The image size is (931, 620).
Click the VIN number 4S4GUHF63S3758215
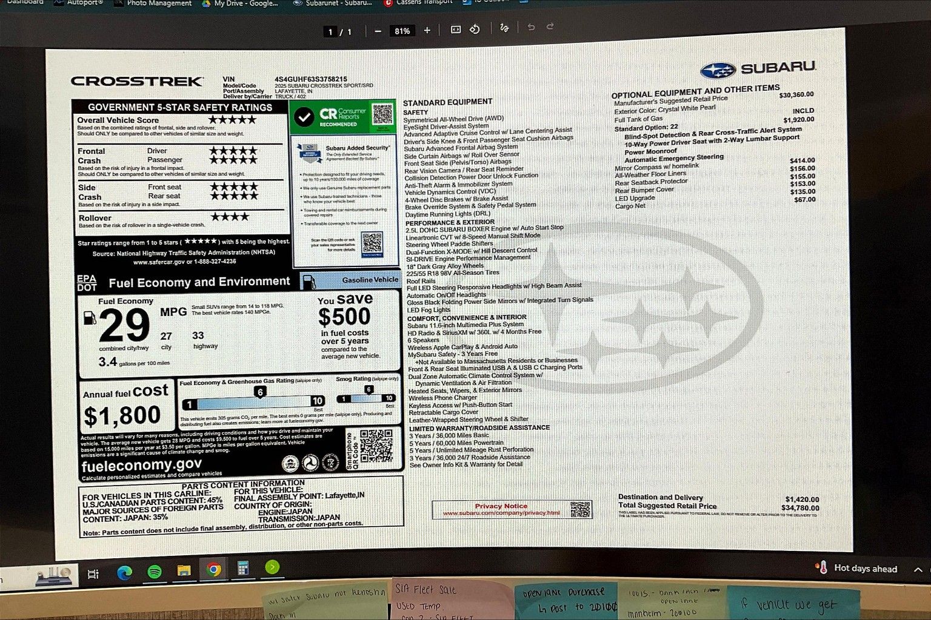(x=311, y=79)
